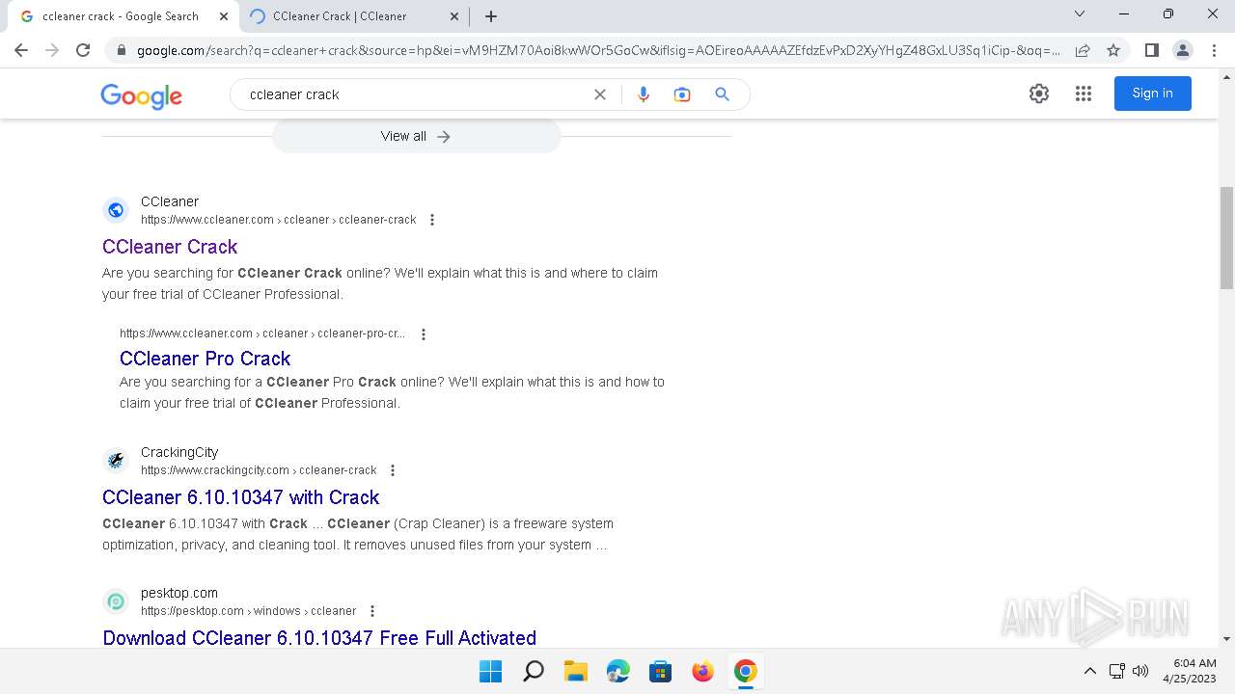Click the page vertical scrollbar

1227,238
